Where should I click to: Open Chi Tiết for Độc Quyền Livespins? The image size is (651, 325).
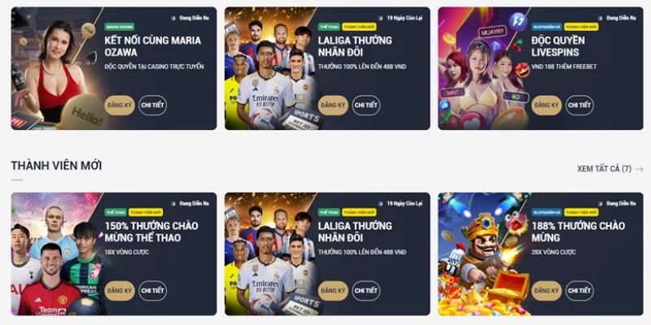click(579, 106)
